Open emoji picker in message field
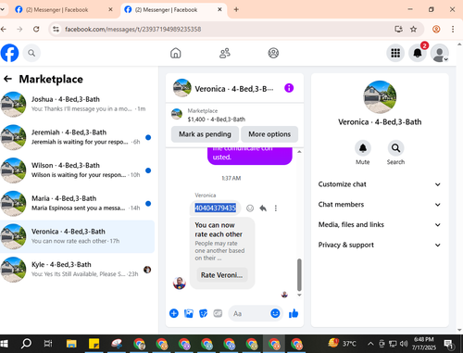463x353 pixels. [275, 313]
